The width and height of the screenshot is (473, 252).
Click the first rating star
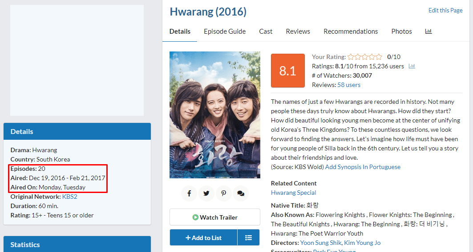pos(351,56)
